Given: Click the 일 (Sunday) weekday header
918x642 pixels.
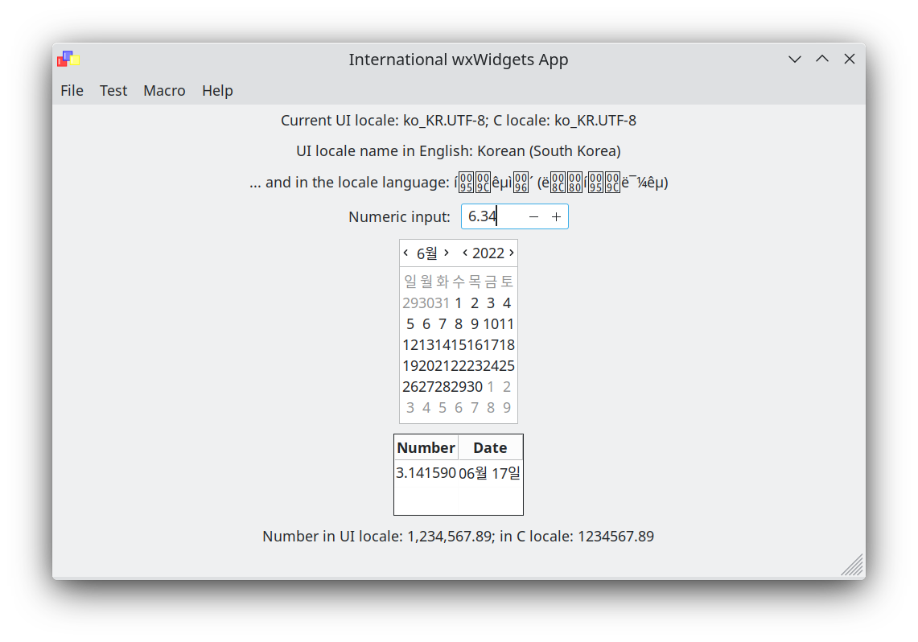Looking at the screenshot, I should (410, 282).
